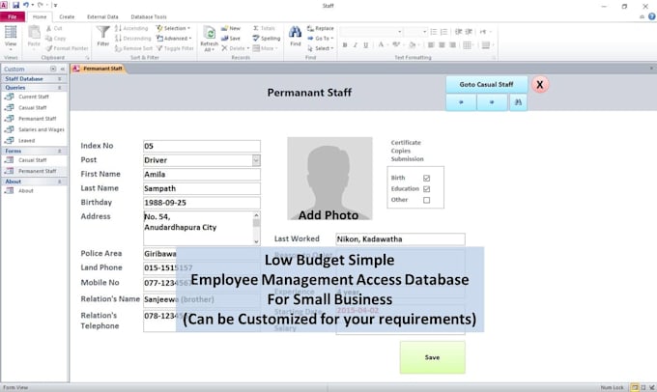Screen dimensions: 657x392
Task: Open the background fill color picker
Action: pos(414,44)
